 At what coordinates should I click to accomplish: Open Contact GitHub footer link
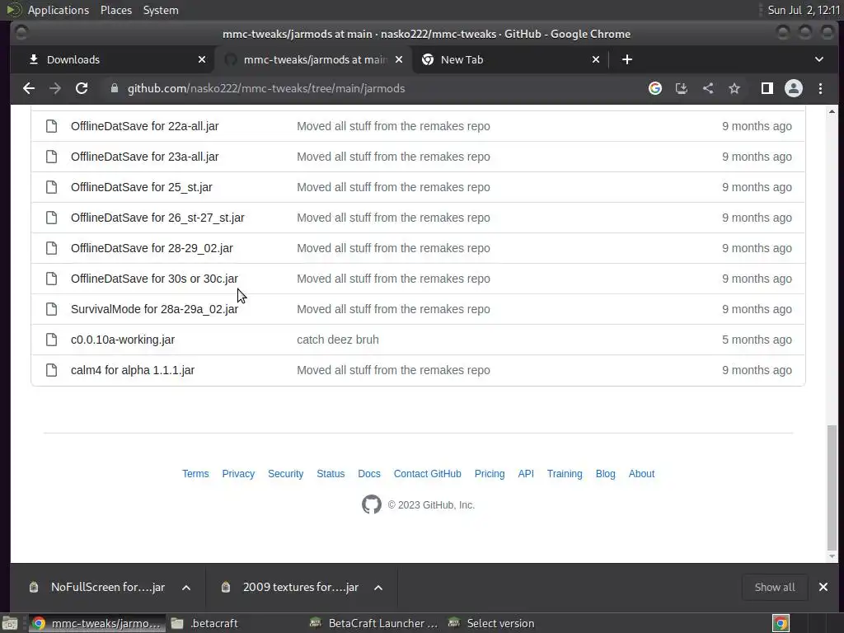[x=428, y=474]
